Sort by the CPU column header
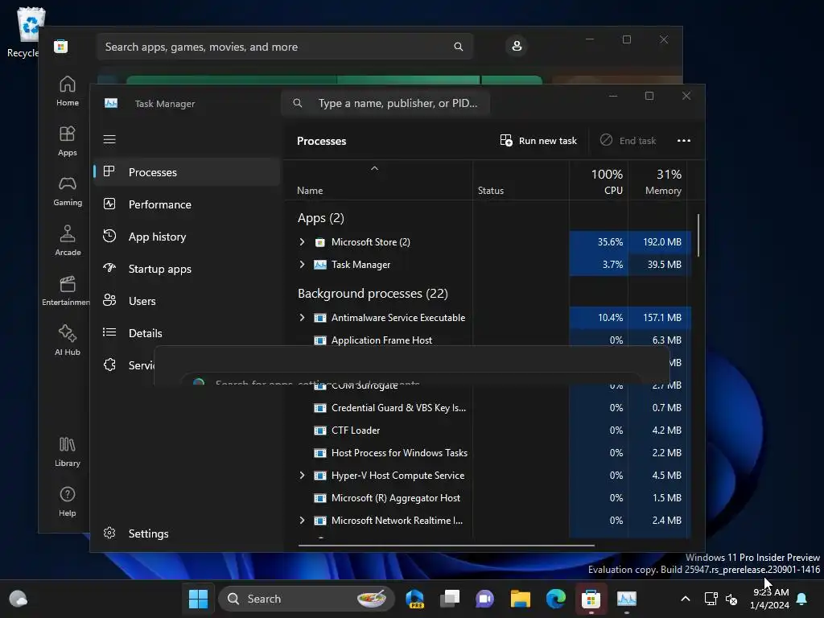This screenshot has width=824, height=618. click(x=599, y=181)
